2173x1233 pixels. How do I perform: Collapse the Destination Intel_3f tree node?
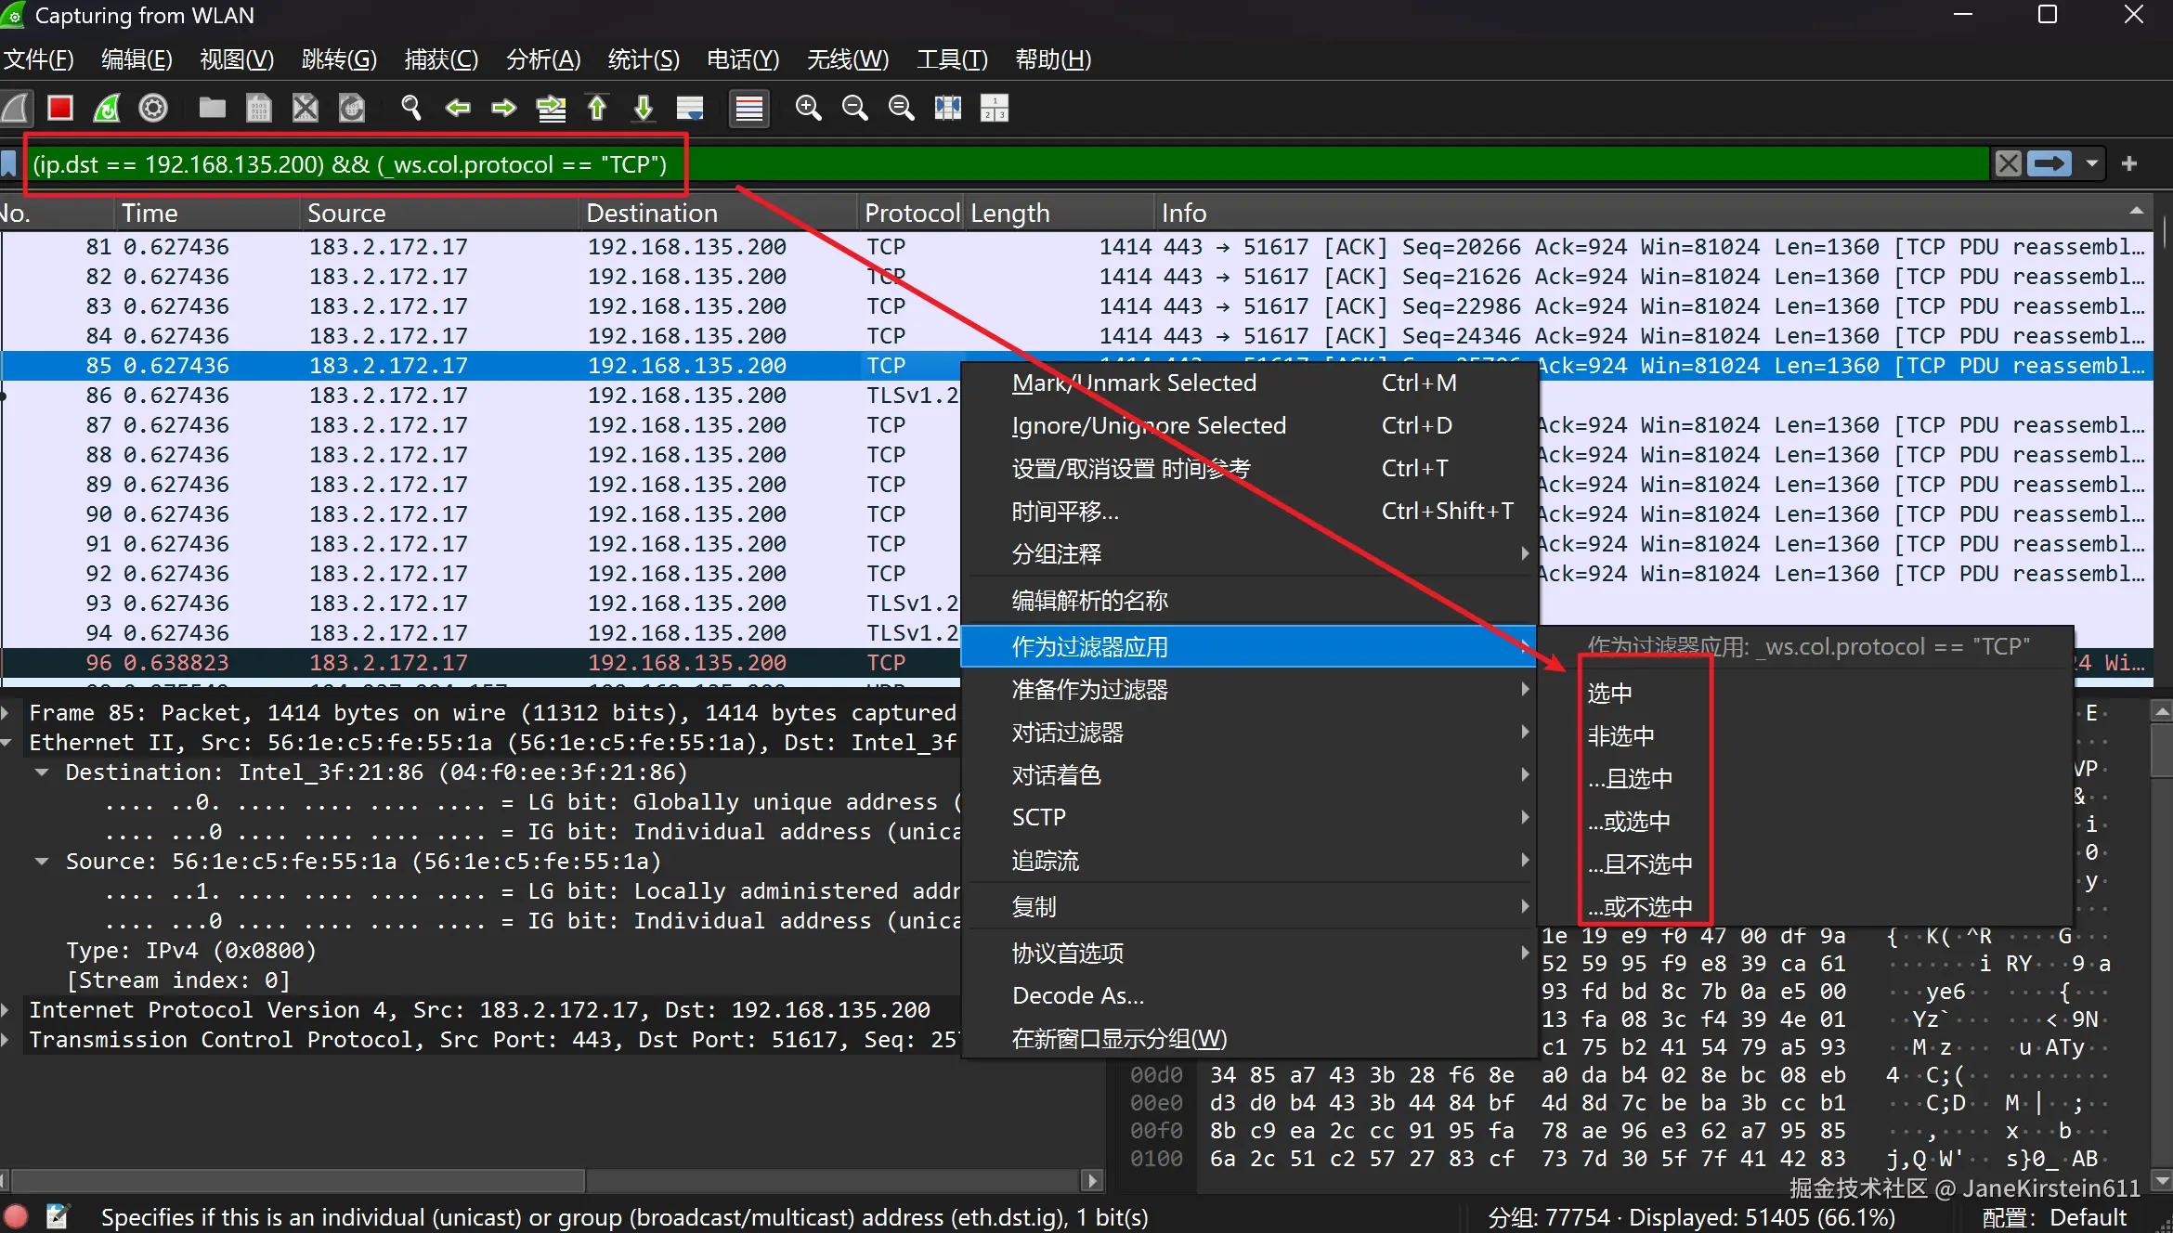click(x=42, y=772)
